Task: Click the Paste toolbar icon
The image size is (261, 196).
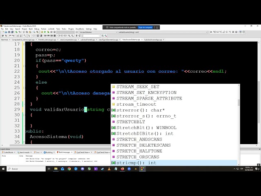Action: tap(30, 32)
